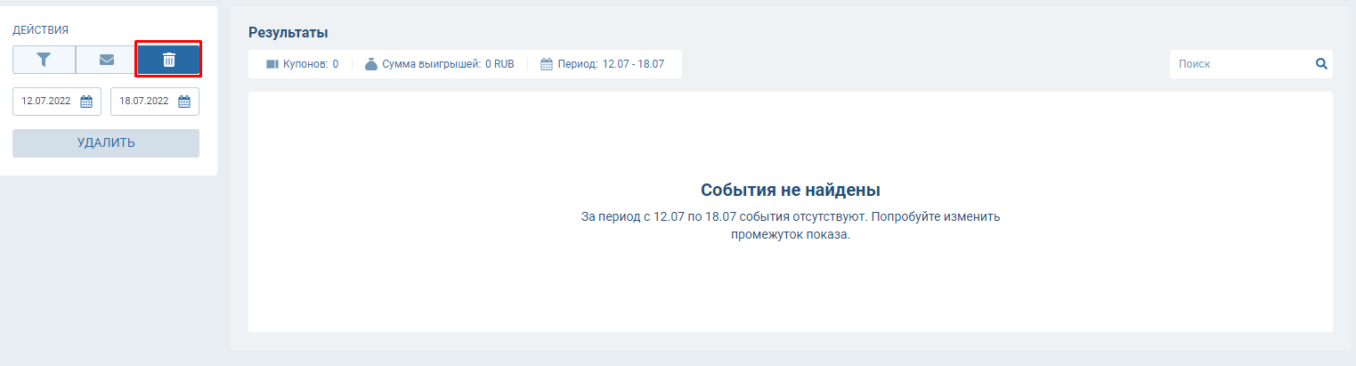Click the calendar icon beside Период
Screen dimensions: 1356x366
coord(547,64)
